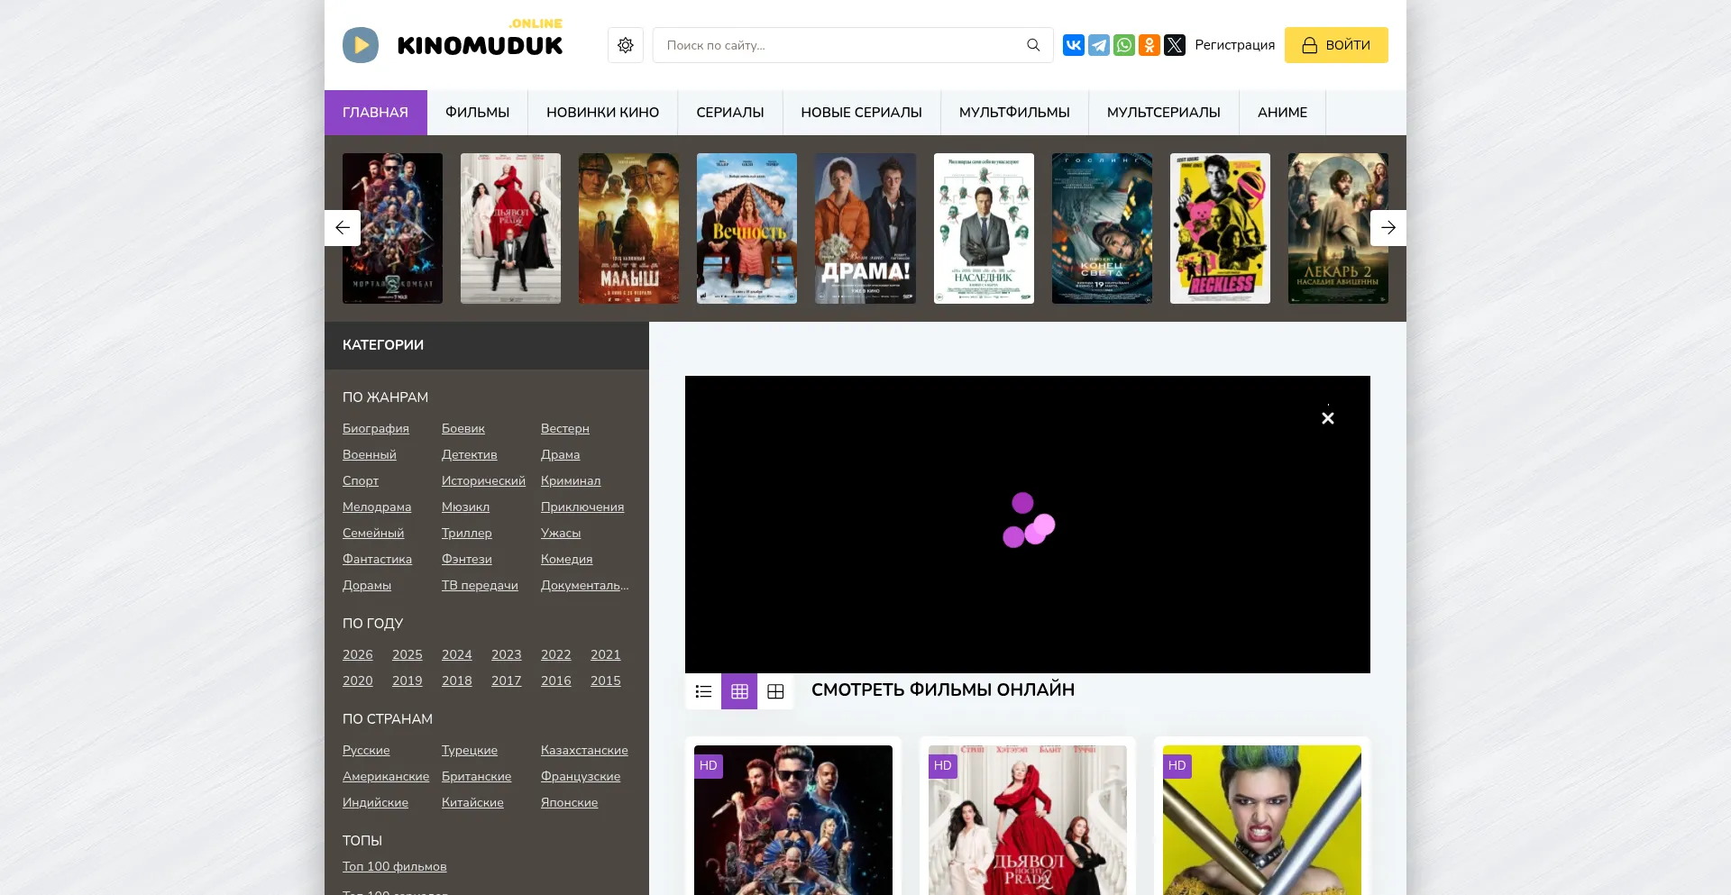
Task: Select the Детектив genre link
Action: click(x=470, y=454)
